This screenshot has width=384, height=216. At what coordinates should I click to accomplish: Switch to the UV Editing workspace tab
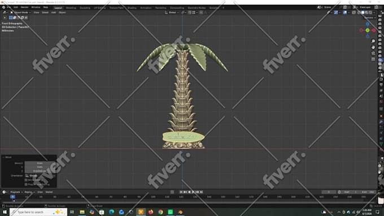click(x=100, y=8)
